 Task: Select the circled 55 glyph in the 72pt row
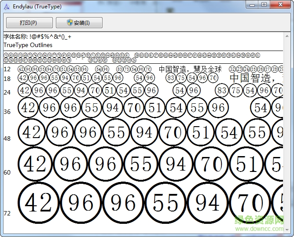[x=165, y=203]
